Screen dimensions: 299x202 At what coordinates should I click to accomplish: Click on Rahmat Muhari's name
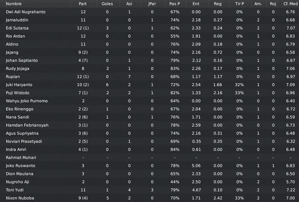click(21, 158)
